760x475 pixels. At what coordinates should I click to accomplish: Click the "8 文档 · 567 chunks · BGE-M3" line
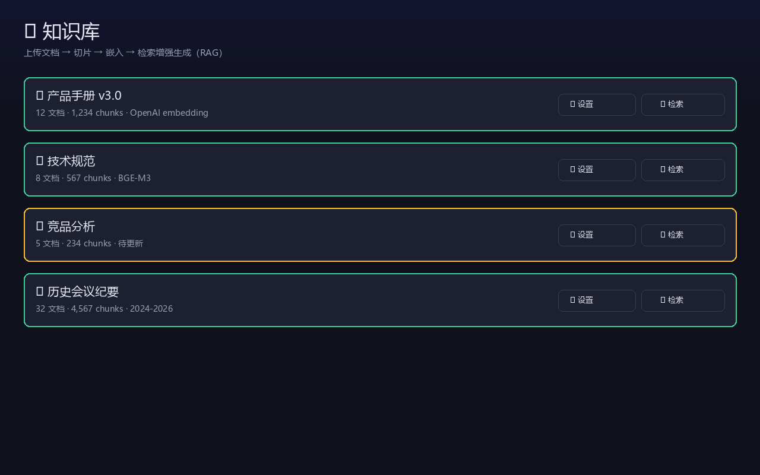(93, 178)
